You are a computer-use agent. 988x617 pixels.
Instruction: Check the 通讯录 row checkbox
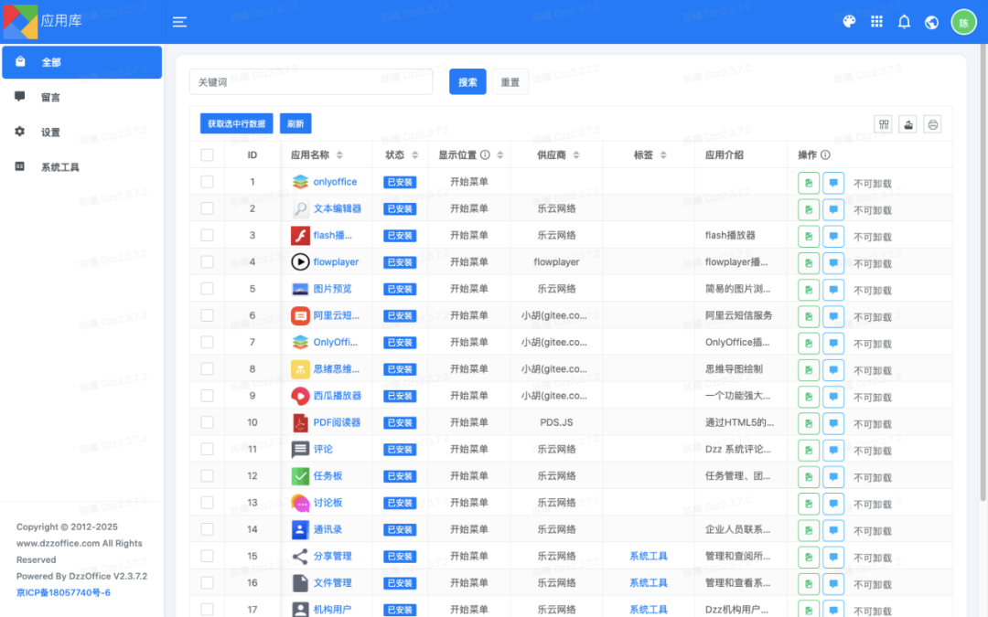(208, 529)
